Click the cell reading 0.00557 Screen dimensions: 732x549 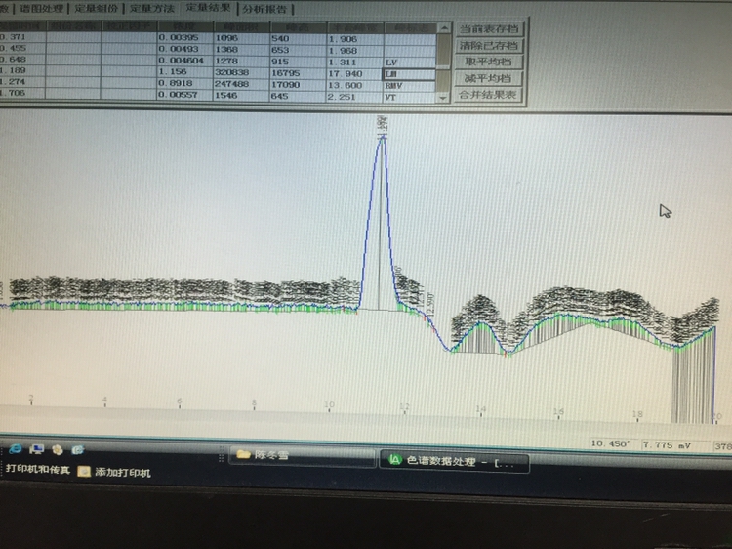coord(184,95)
